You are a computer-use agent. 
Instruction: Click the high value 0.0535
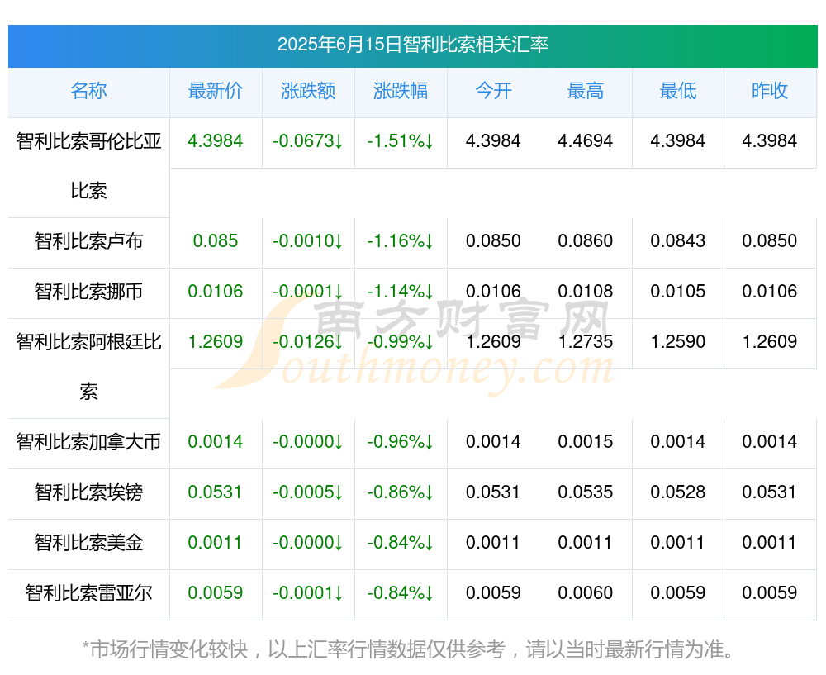[x=586, y=492]
